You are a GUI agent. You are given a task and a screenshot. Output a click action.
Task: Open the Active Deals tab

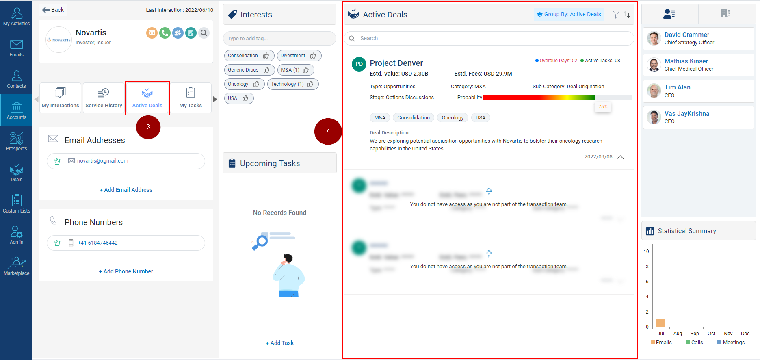(147, 98)
